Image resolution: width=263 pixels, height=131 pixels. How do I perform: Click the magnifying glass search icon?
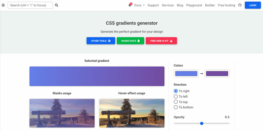[57, 5]
